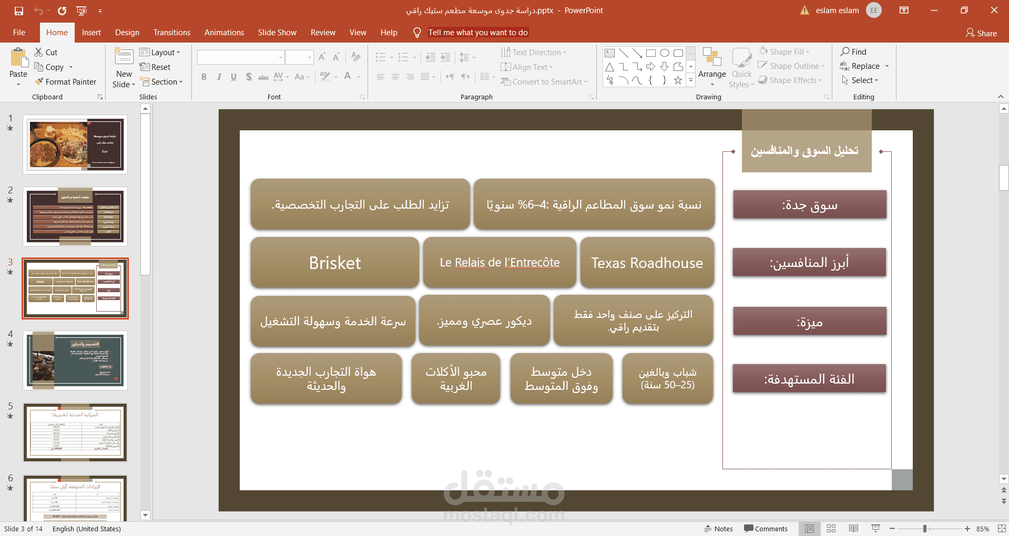Screen dimensions: 1009x536
Task: Click the Undo arrow icon
Action: tap(38, 11)
